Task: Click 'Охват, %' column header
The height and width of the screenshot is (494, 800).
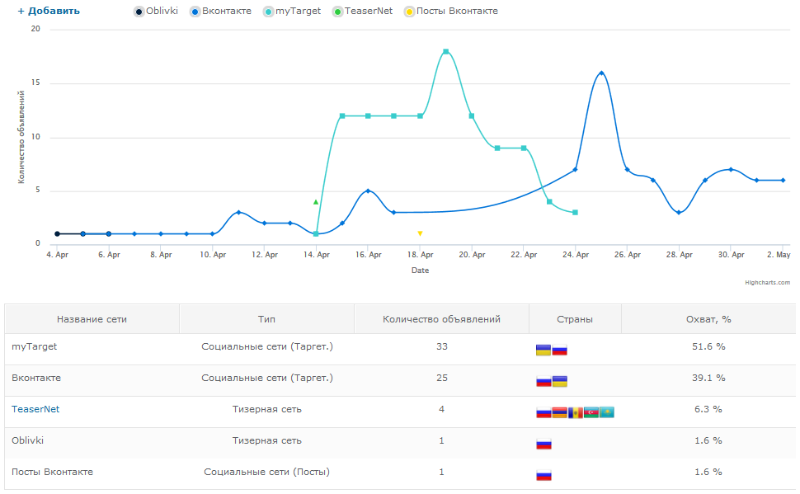Action: [x=708, y=319]
